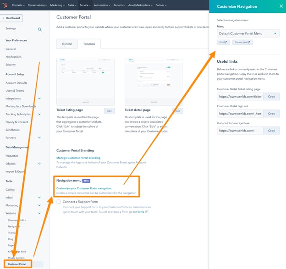
Task: Click the settings search magnifier icon
Action: pos(39,29)
